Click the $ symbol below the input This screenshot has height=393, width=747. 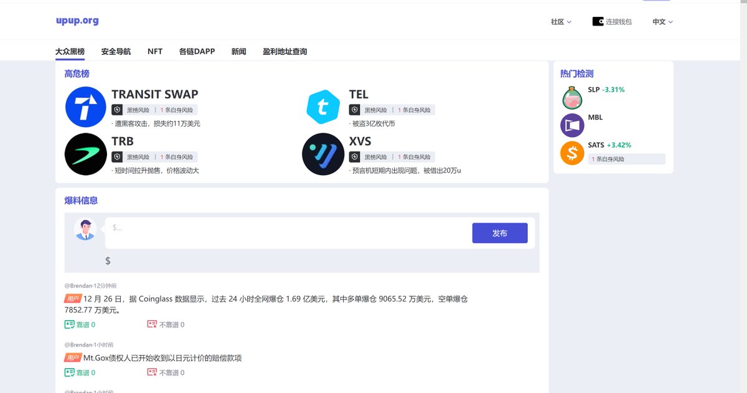point(108,260)
